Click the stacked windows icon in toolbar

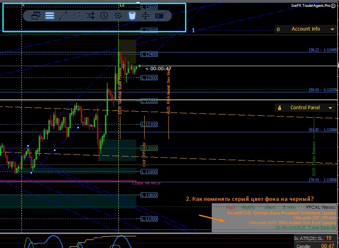pyautogui.click(x=36, y=16)
